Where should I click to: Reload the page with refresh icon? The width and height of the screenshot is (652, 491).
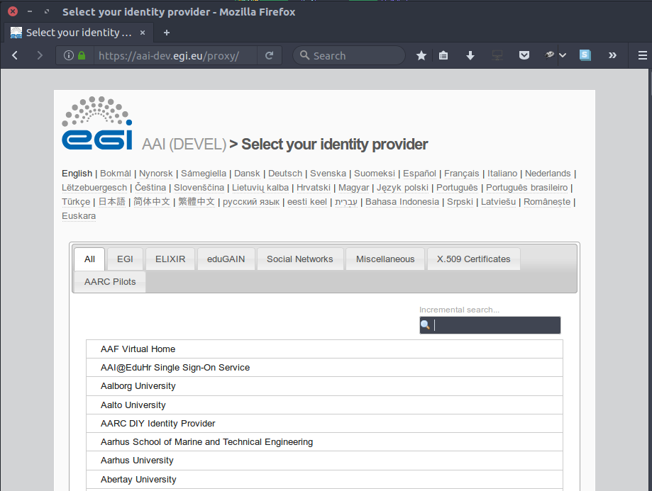[270, 55]
